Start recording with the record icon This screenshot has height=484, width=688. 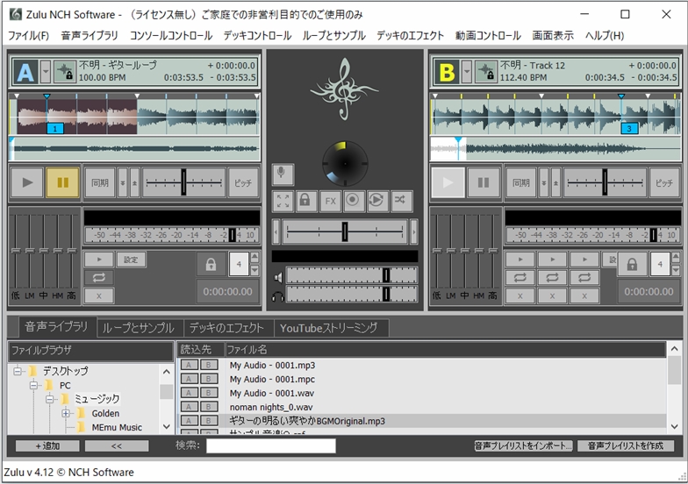click(x=353, y=201)
